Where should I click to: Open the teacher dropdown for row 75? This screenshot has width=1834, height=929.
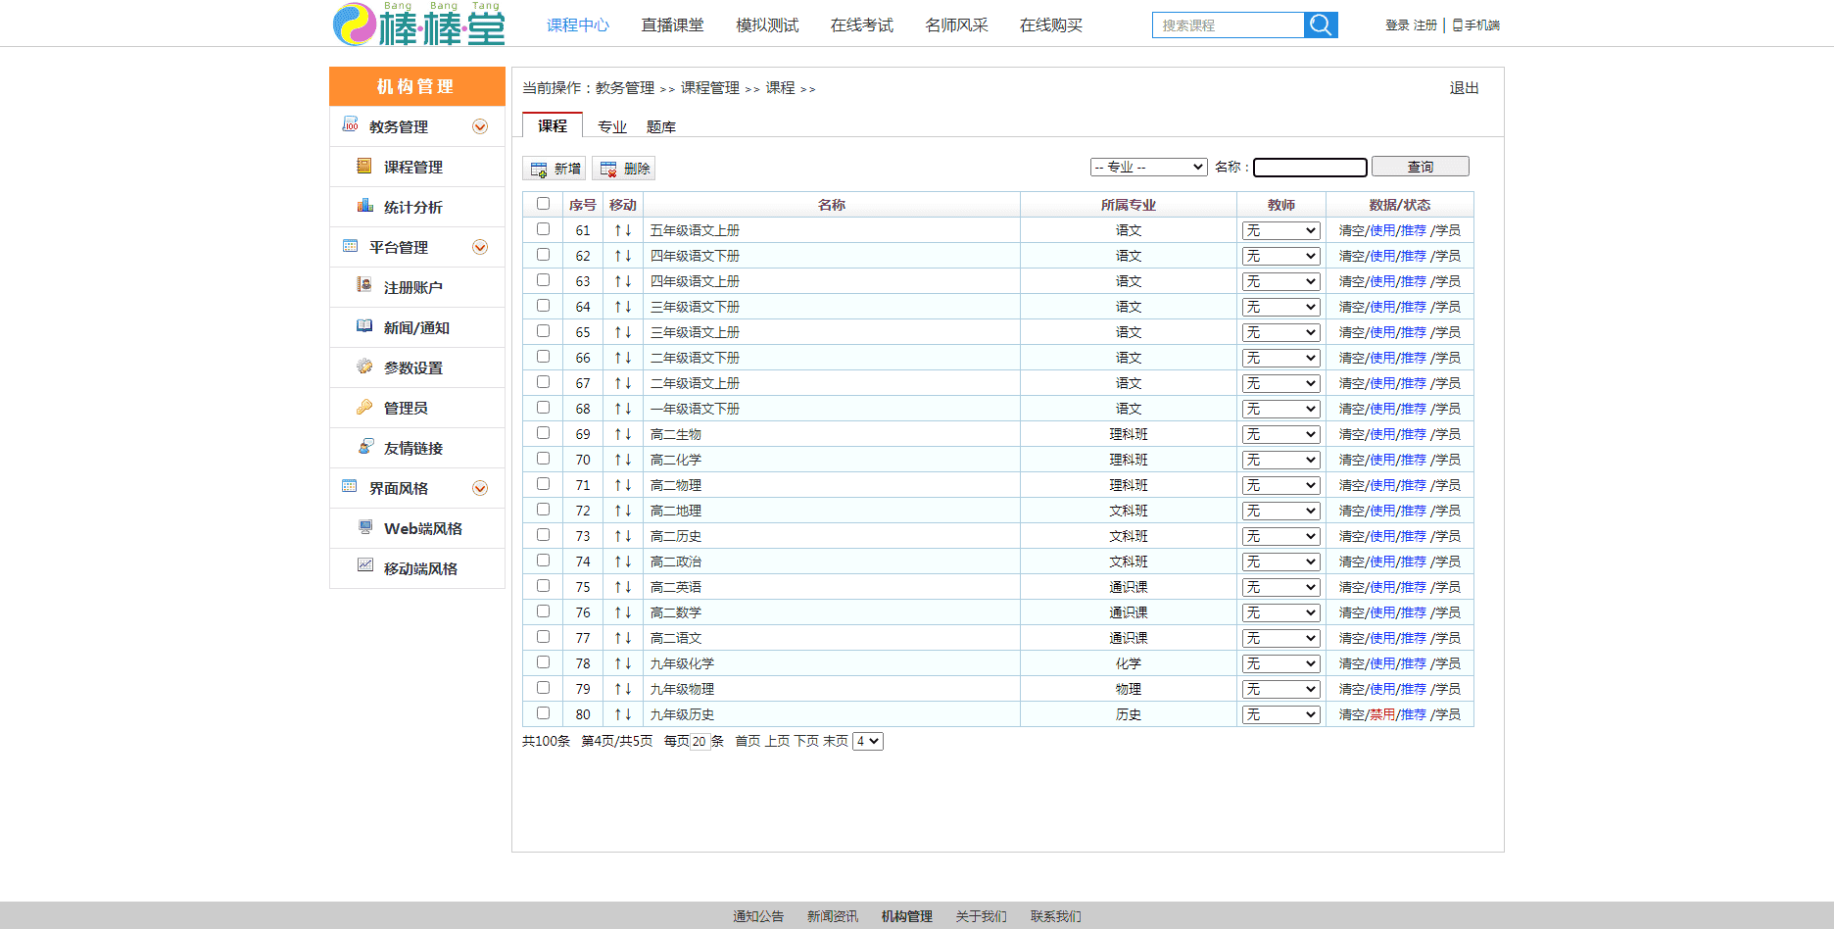click(1280, 587)
